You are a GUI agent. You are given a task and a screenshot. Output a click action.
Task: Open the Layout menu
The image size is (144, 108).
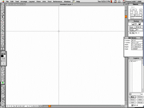pos(32,1)
